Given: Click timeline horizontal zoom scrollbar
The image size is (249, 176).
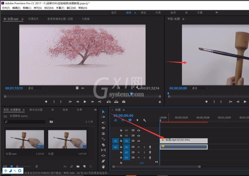Looking at the screenshot, I should [156, 167].
